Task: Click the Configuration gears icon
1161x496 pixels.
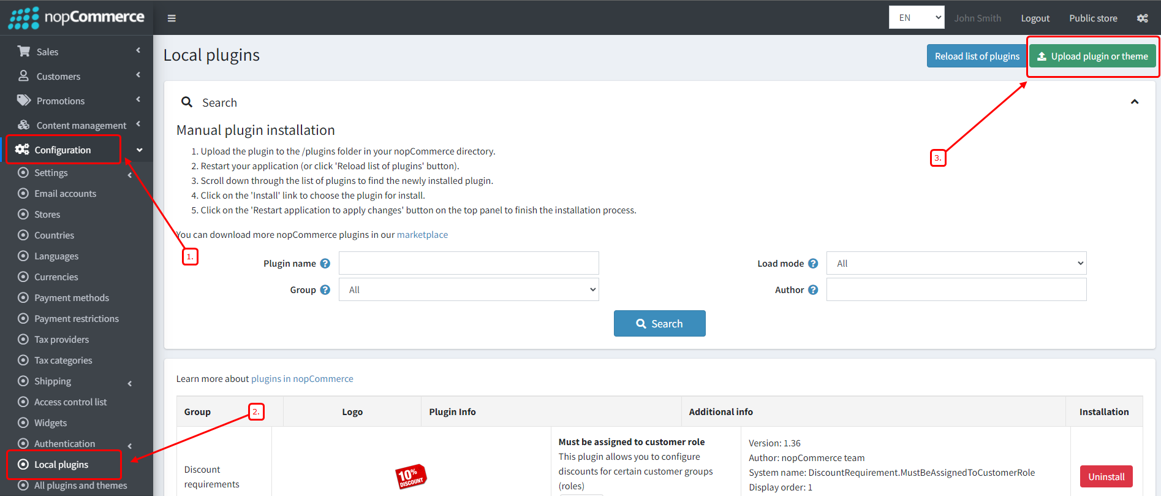Action: (22, 150)
